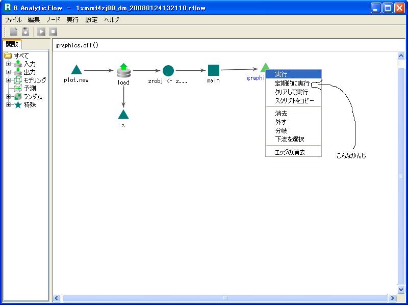Open the ファイル menu

click(x=13, y=20)
